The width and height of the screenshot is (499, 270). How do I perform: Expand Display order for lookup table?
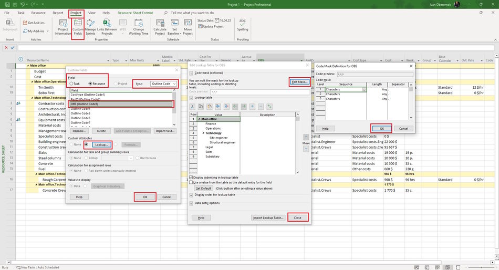point(191,195)
